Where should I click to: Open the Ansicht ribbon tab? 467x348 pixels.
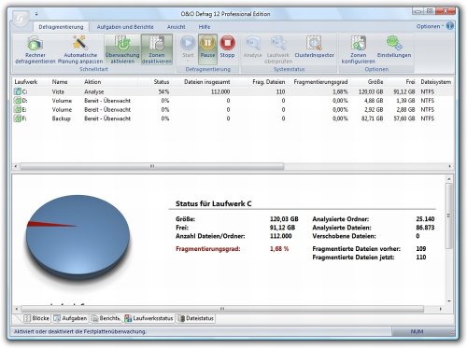[177, 27]
